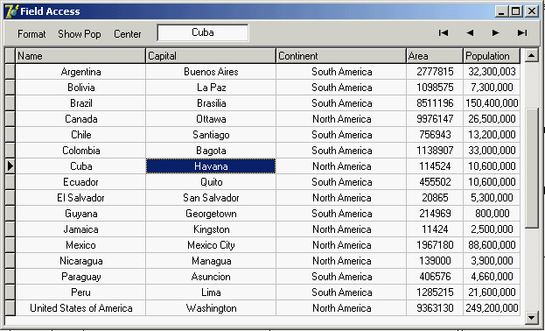Select the Jamaica name cell
Screen dimensions: 545x331
pos(80,229)
